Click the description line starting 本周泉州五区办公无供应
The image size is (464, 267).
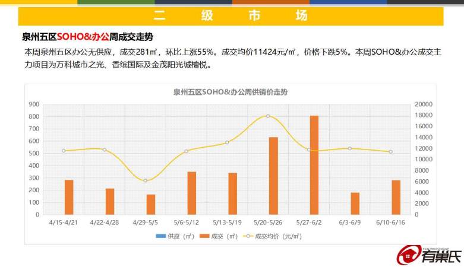[x=232, y=52]
